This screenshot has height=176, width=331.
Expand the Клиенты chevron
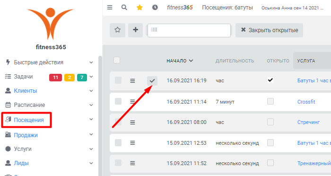(91, 91)
